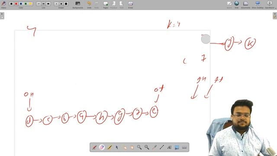Click Show Desktop
The height and width of the screenshot is (156, 277).
[x=258, y=5]
